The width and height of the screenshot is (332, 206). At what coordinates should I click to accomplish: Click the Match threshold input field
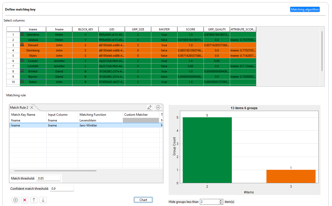49,178
